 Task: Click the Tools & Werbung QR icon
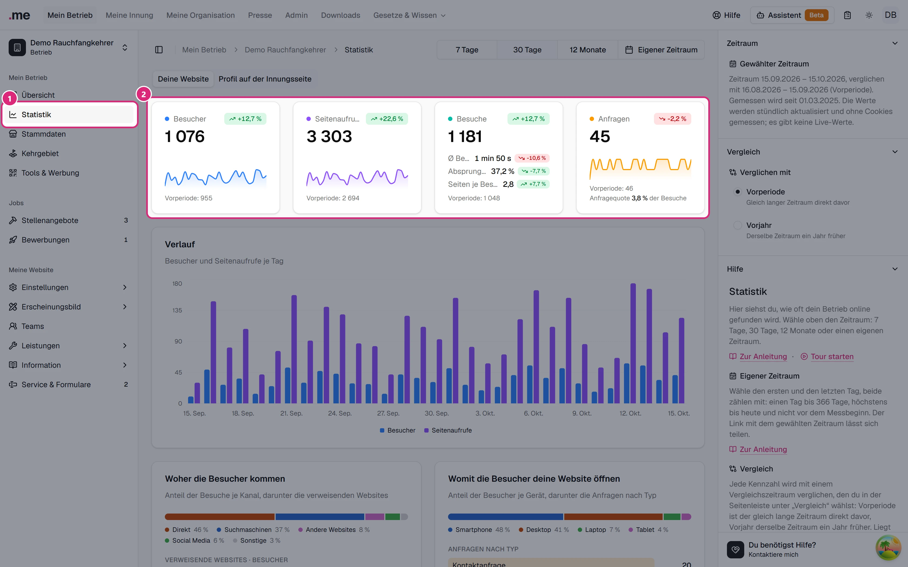(13, 173)
